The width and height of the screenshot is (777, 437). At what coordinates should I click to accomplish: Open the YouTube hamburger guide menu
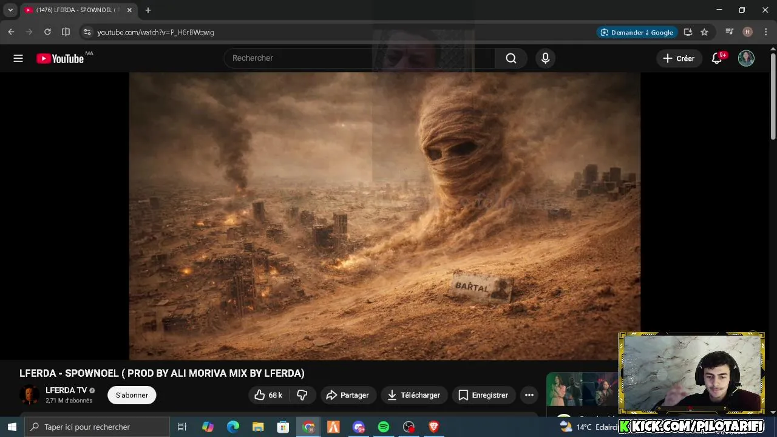point(18,58)
